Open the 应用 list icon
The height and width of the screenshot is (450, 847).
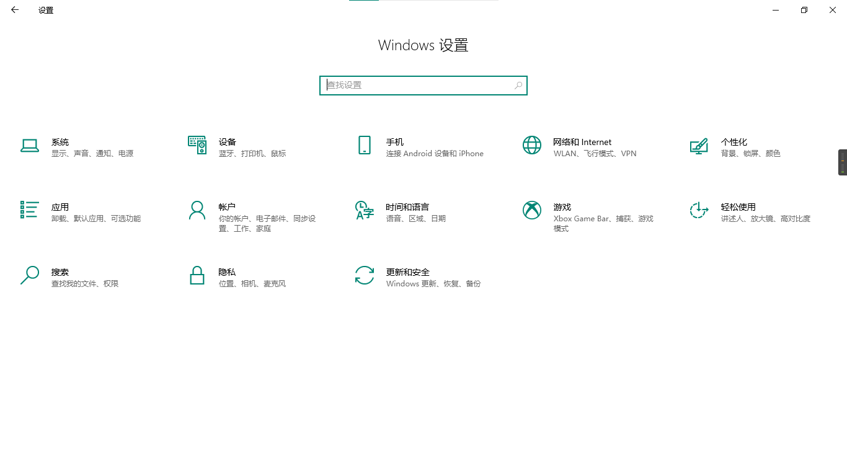(x=30, y=210)
